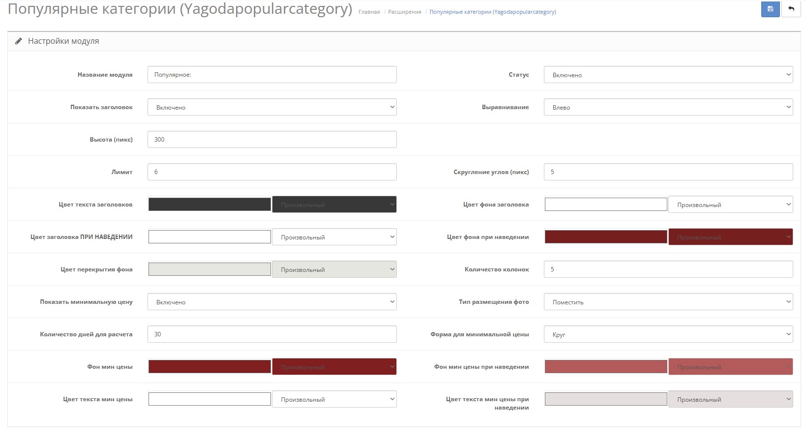Image resolution: width=806 pixels, height=443 pixels.
Task: Select the Фон мин цены color field
Action: [209, 367]
